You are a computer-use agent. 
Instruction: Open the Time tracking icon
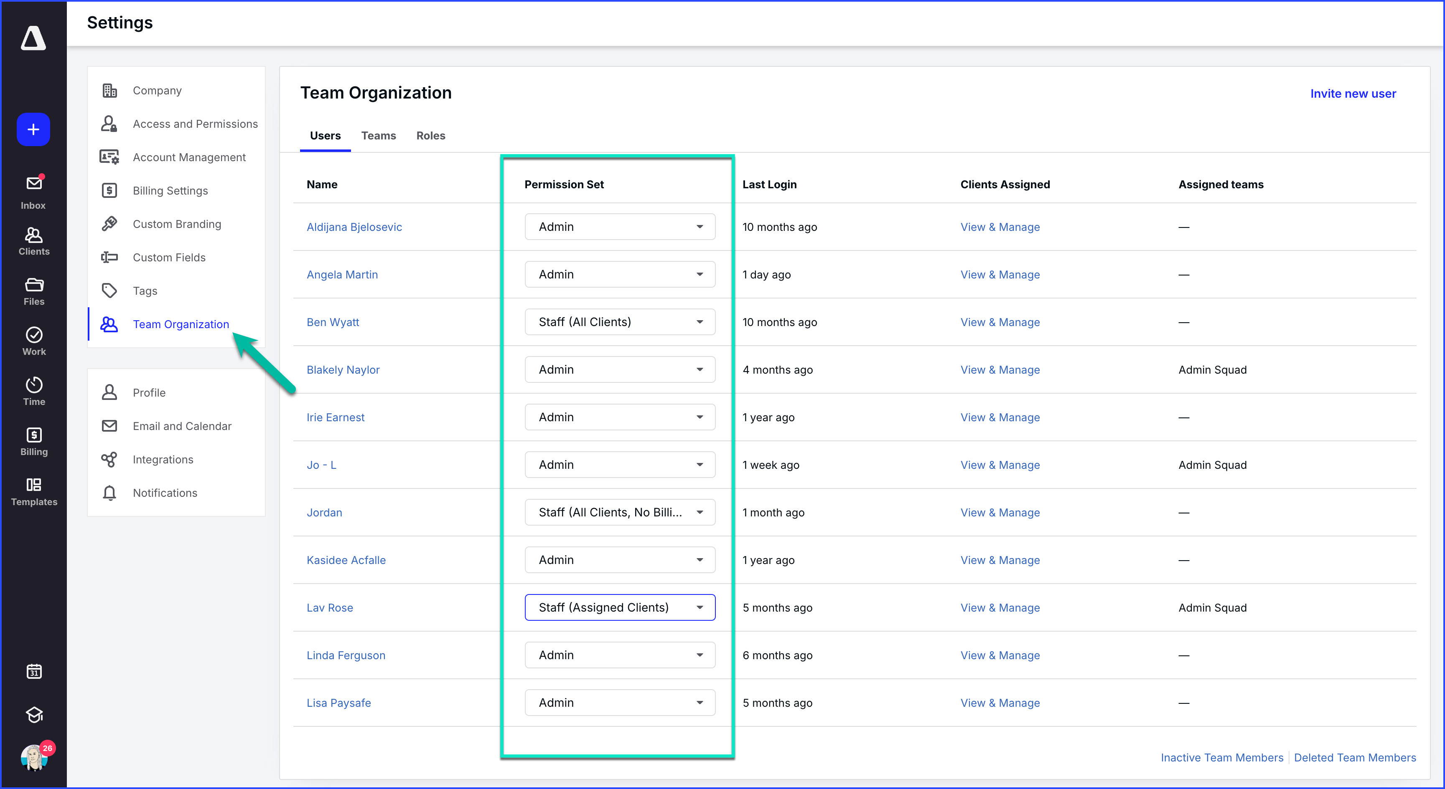34,391
